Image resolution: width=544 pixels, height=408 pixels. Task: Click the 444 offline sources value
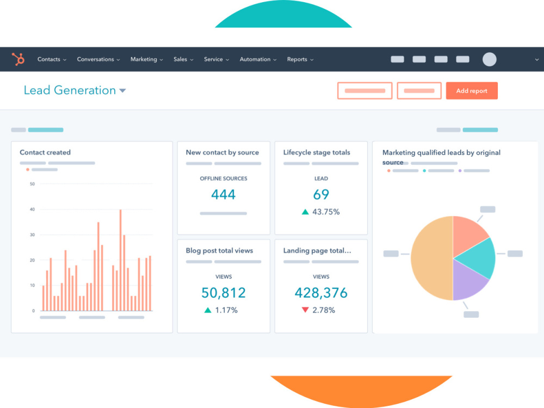(x=224, y=194)
